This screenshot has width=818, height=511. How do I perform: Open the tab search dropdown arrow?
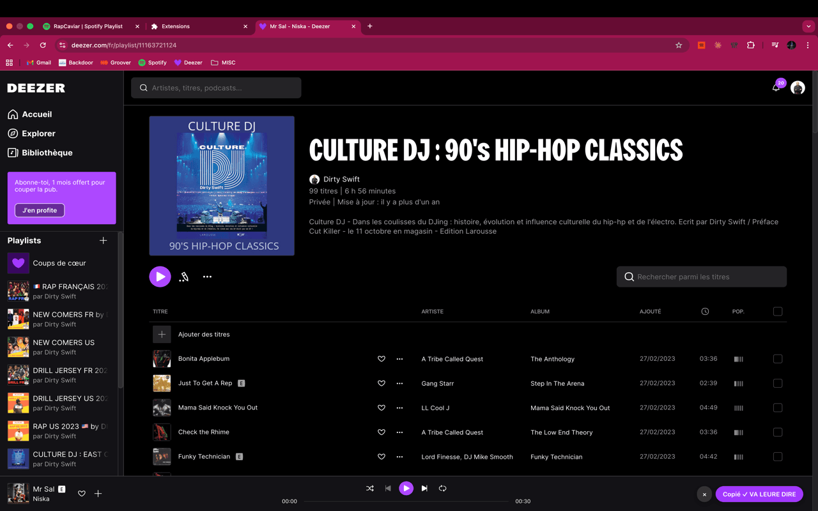[x=808, y=26]
